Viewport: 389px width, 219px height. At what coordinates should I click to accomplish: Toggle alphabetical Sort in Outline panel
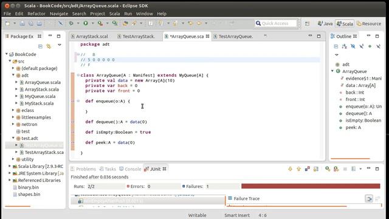pos(345,46)
